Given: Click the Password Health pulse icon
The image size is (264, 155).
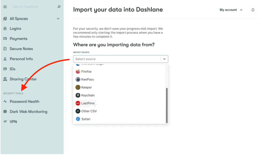Looking at the screenshot, I should [5, 102].
